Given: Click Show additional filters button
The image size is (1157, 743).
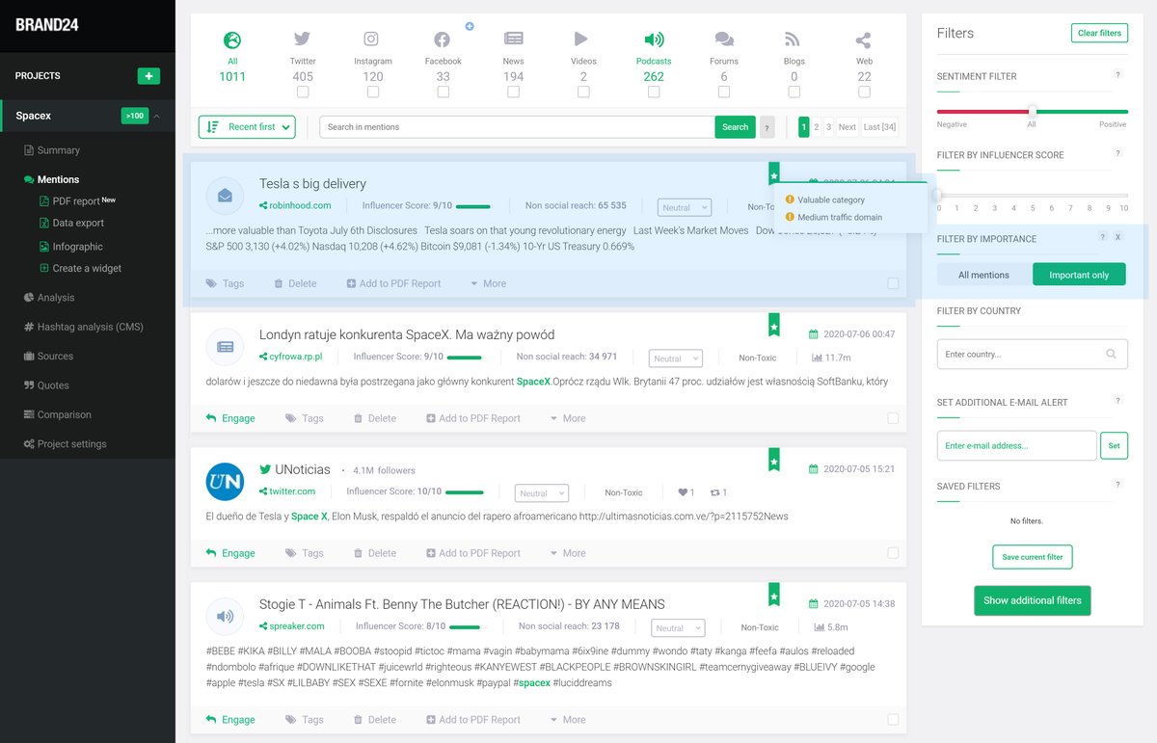Looking at the screenshot, I should point(1033,600).
